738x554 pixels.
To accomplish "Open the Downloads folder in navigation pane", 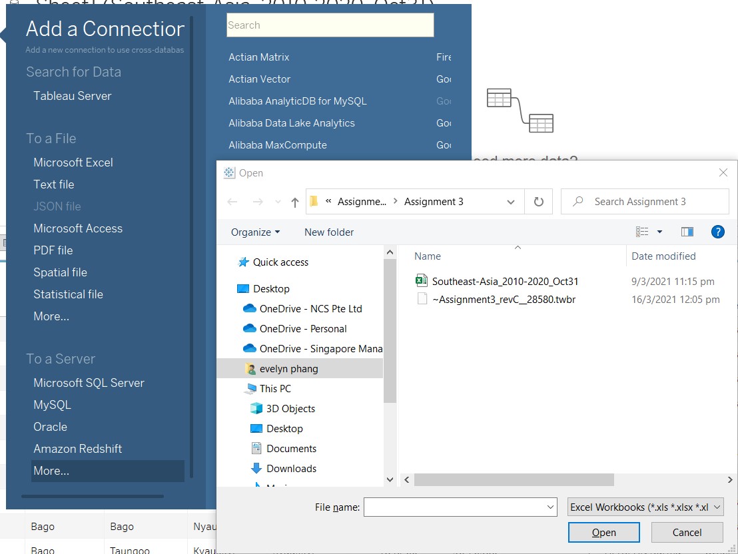I will (x=291, y=469).
